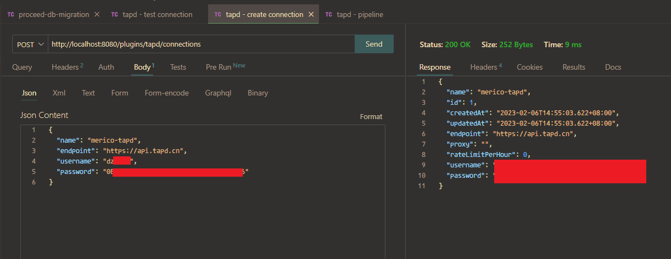Switch to the proceed-db-migration tab
Viewport: 671px width, 259px height.
point(53,15)
